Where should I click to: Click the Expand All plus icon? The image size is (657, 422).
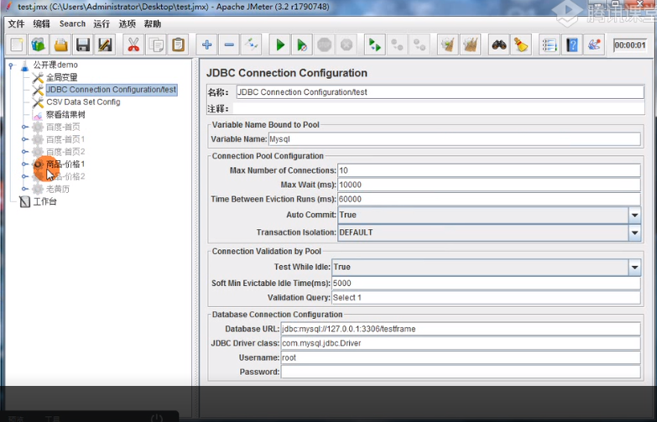(x=206, y=44)
